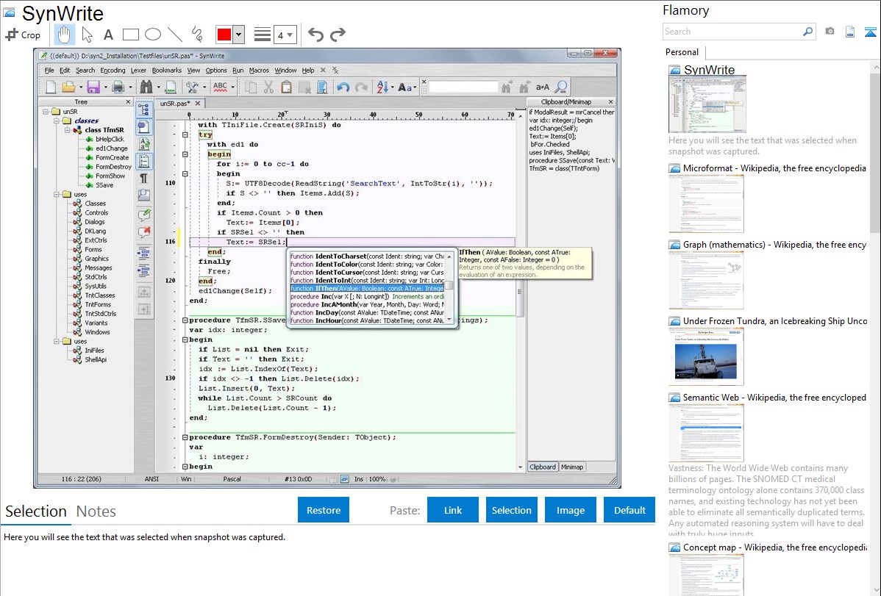Open the Bookmarks menu in SynWrite
Image resolution: width=881 pixels, height=596 pixels.
pyautogui.click(x=167, y=71)
